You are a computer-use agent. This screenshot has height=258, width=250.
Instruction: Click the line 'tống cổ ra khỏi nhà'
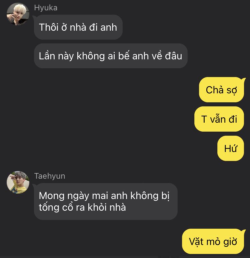point(82,207)
